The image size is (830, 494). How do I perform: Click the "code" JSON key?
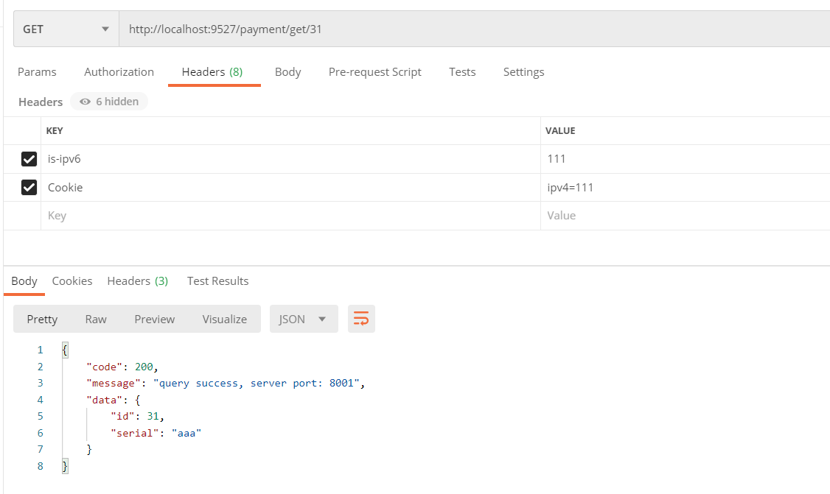pos(104,367)
